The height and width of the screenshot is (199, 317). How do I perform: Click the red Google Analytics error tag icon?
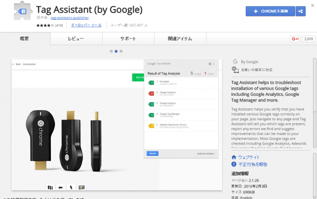click(x=151, y=94)
